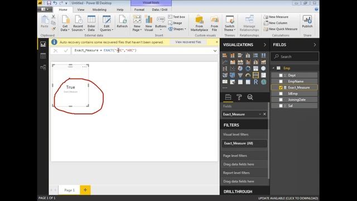Screen dimensions: 357x201
Task: Check the EmpName field checkbox
Action: tap(281, 82)
